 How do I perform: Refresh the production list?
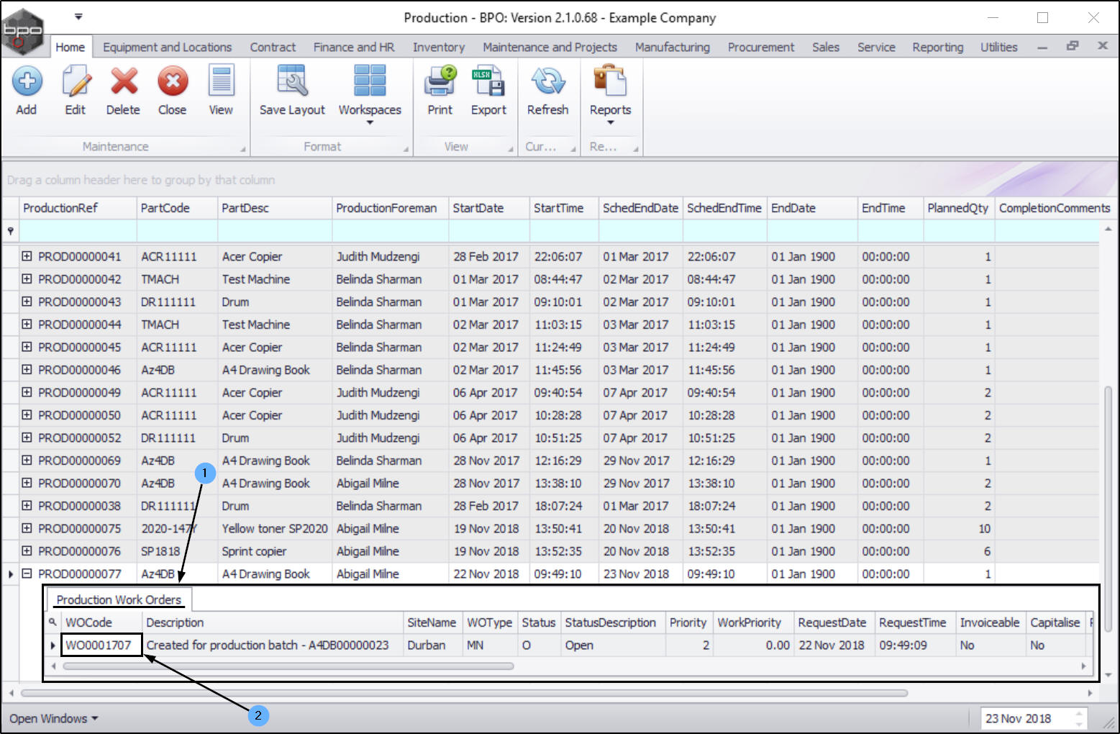[547, 82]
